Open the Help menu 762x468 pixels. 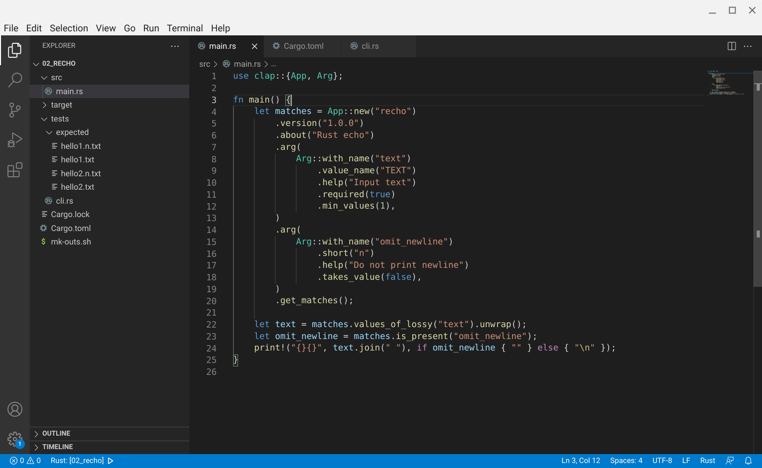pos(220,28)
